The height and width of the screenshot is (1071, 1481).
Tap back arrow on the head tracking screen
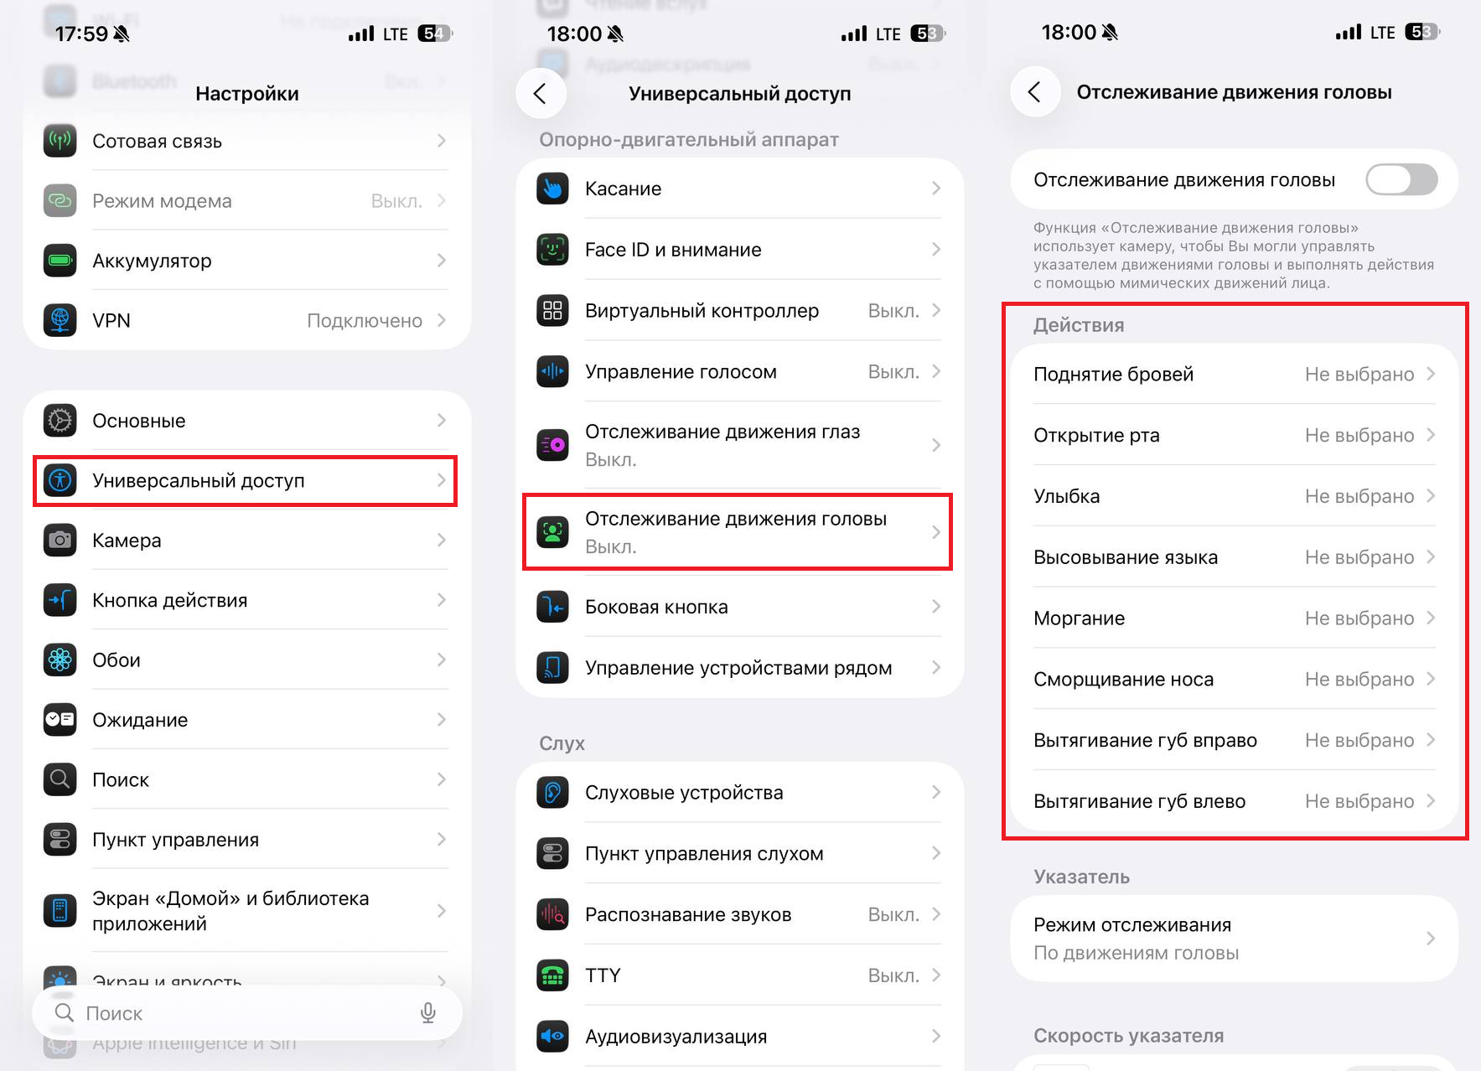click(1035, 91)
